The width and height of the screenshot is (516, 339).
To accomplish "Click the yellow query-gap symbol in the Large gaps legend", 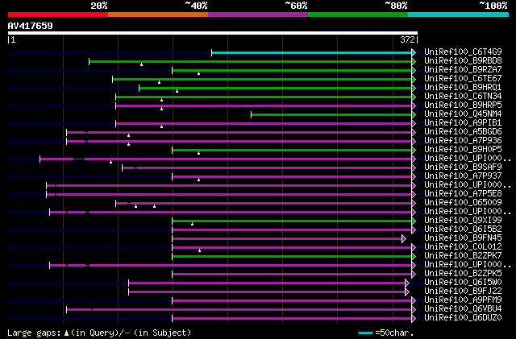I will tap(66, 333).
